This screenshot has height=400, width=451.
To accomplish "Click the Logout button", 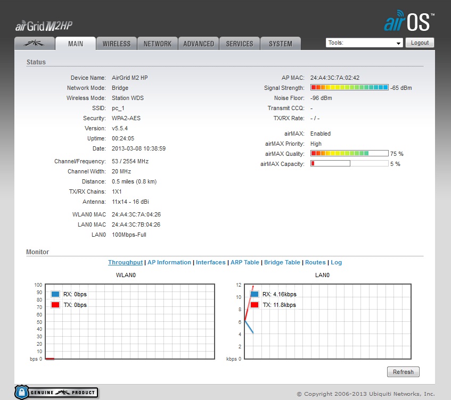I will point(420,43).
